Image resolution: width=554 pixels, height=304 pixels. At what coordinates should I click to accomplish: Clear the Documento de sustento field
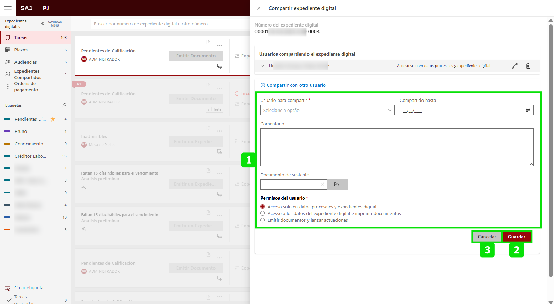(x=322, y=185)
